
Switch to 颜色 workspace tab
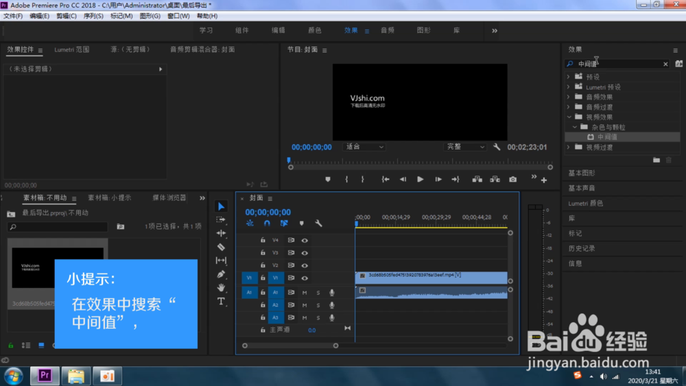[315, 30]
